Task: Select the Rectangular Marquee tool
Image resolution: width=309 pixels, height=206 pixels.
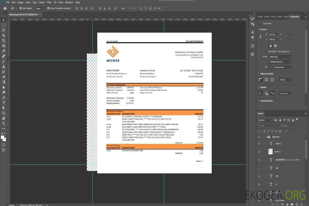Action: (3, 25)
